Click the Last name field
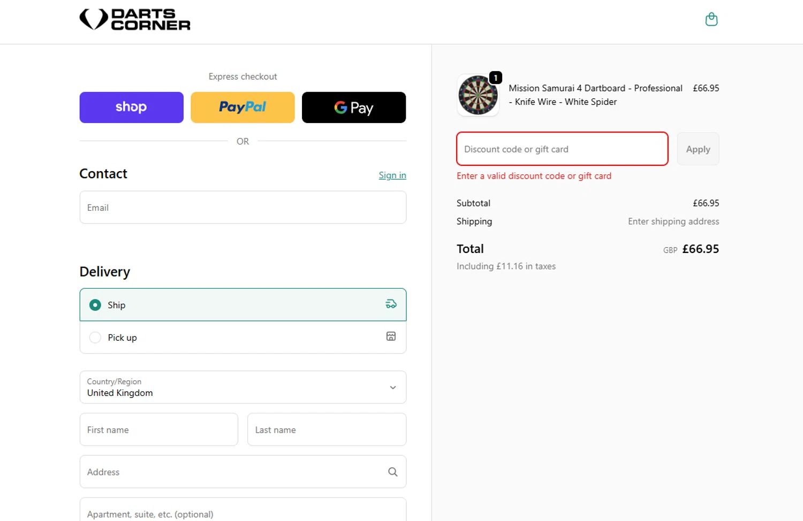Viewport: 803px width, 521px height. 327,430
